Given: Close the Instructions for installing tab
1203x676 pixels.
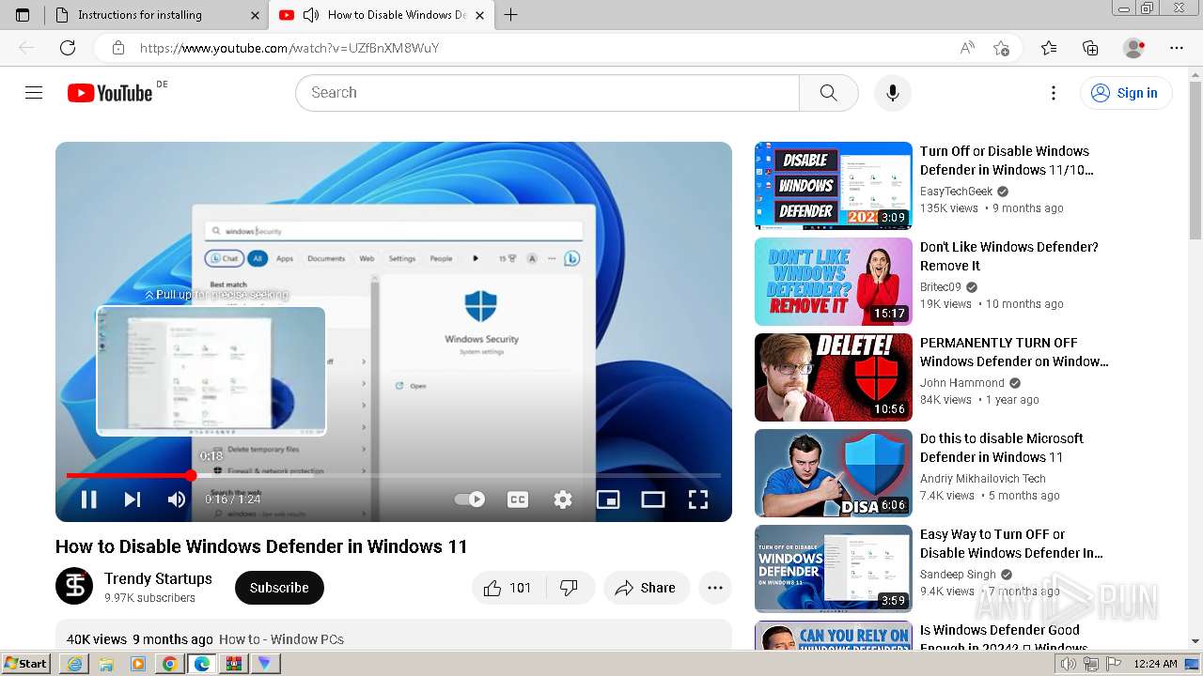Looking at the screenshot, I should (x=256, y=15).
